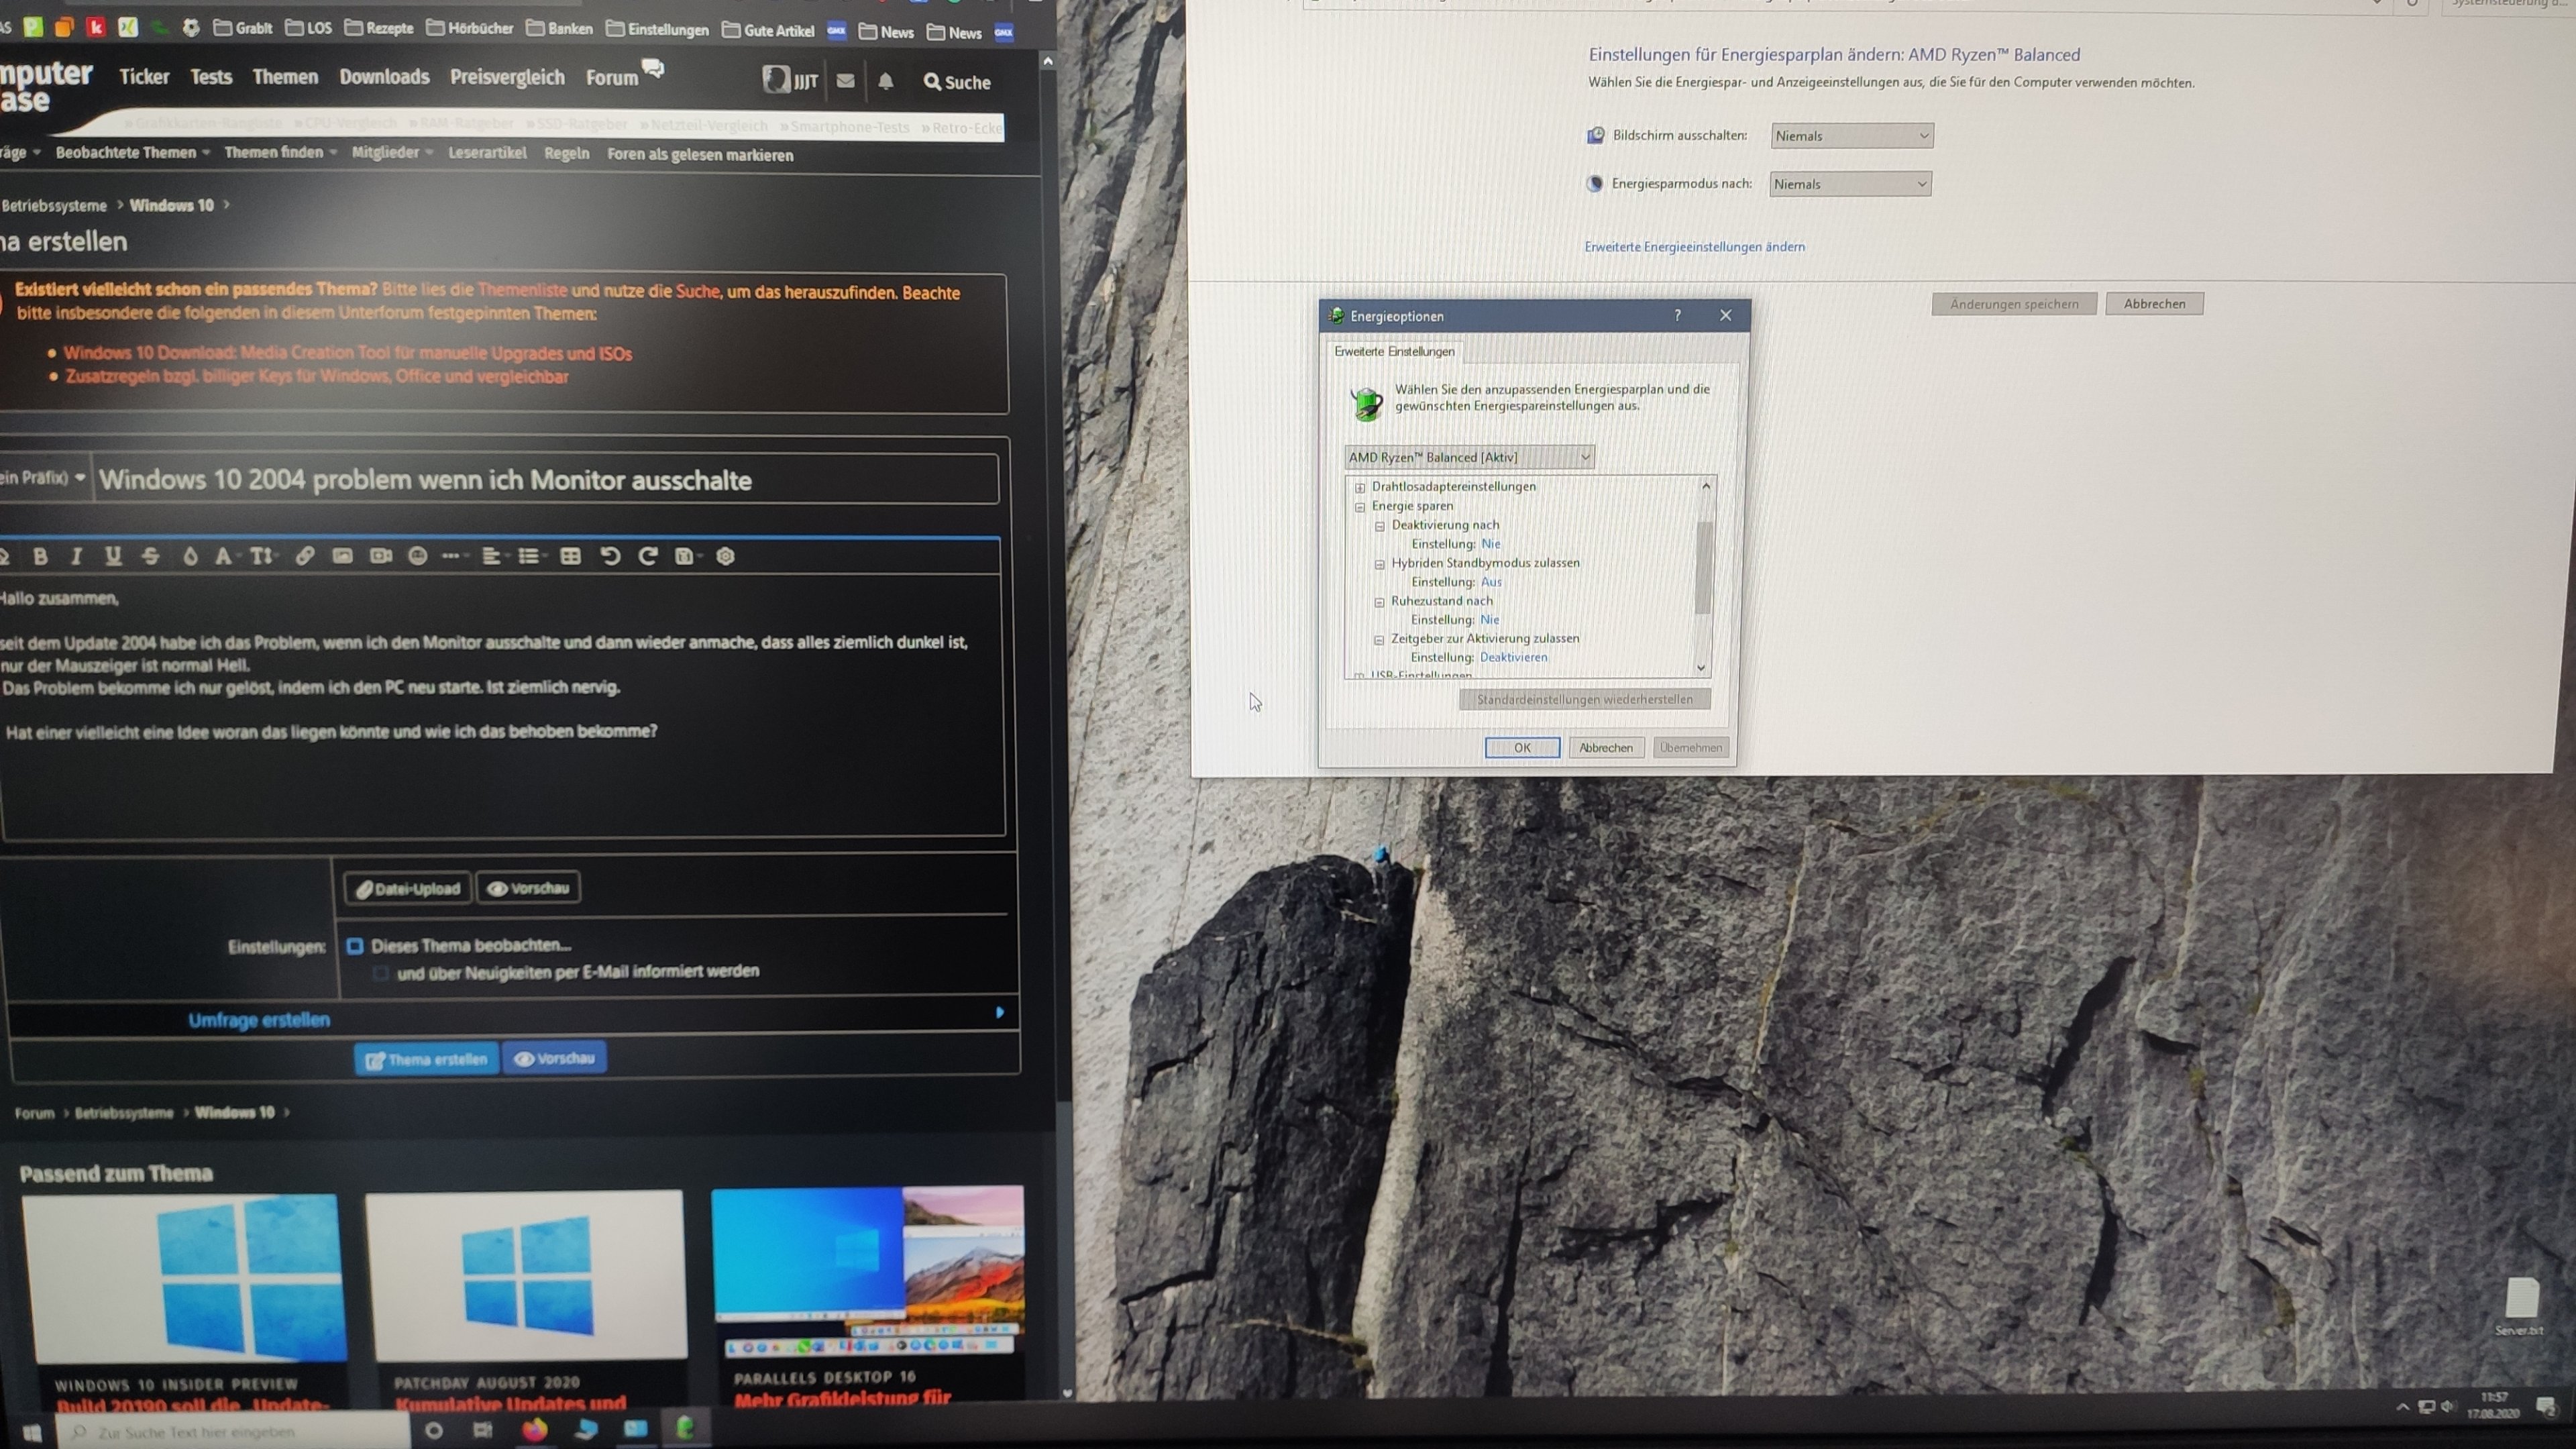Image resolution: width=2576 pixels, height=1449 pixels.
Task: Apply strikethrough formatting in the editor
Action: click(x=150, y=556)
